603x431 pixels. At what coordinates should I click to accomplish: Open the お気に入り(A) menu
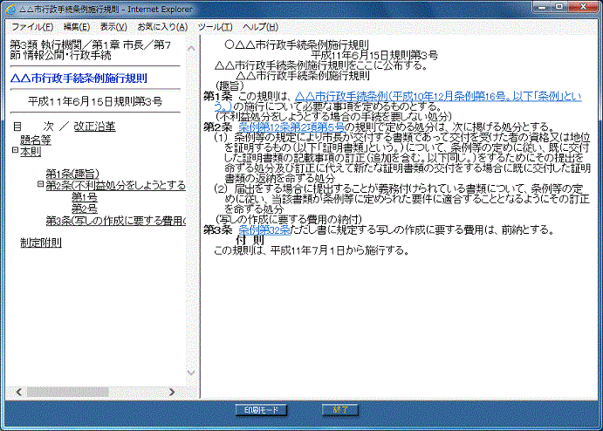161,27
